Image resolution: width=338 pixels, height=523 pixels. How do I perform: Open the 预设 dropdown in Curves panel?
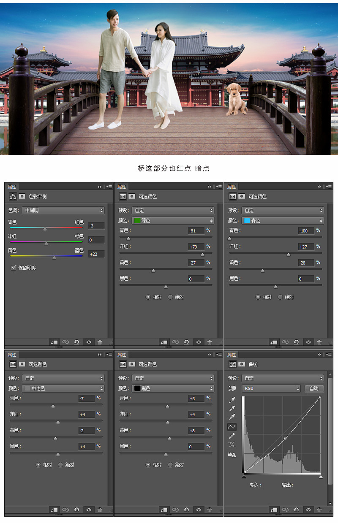283,378
